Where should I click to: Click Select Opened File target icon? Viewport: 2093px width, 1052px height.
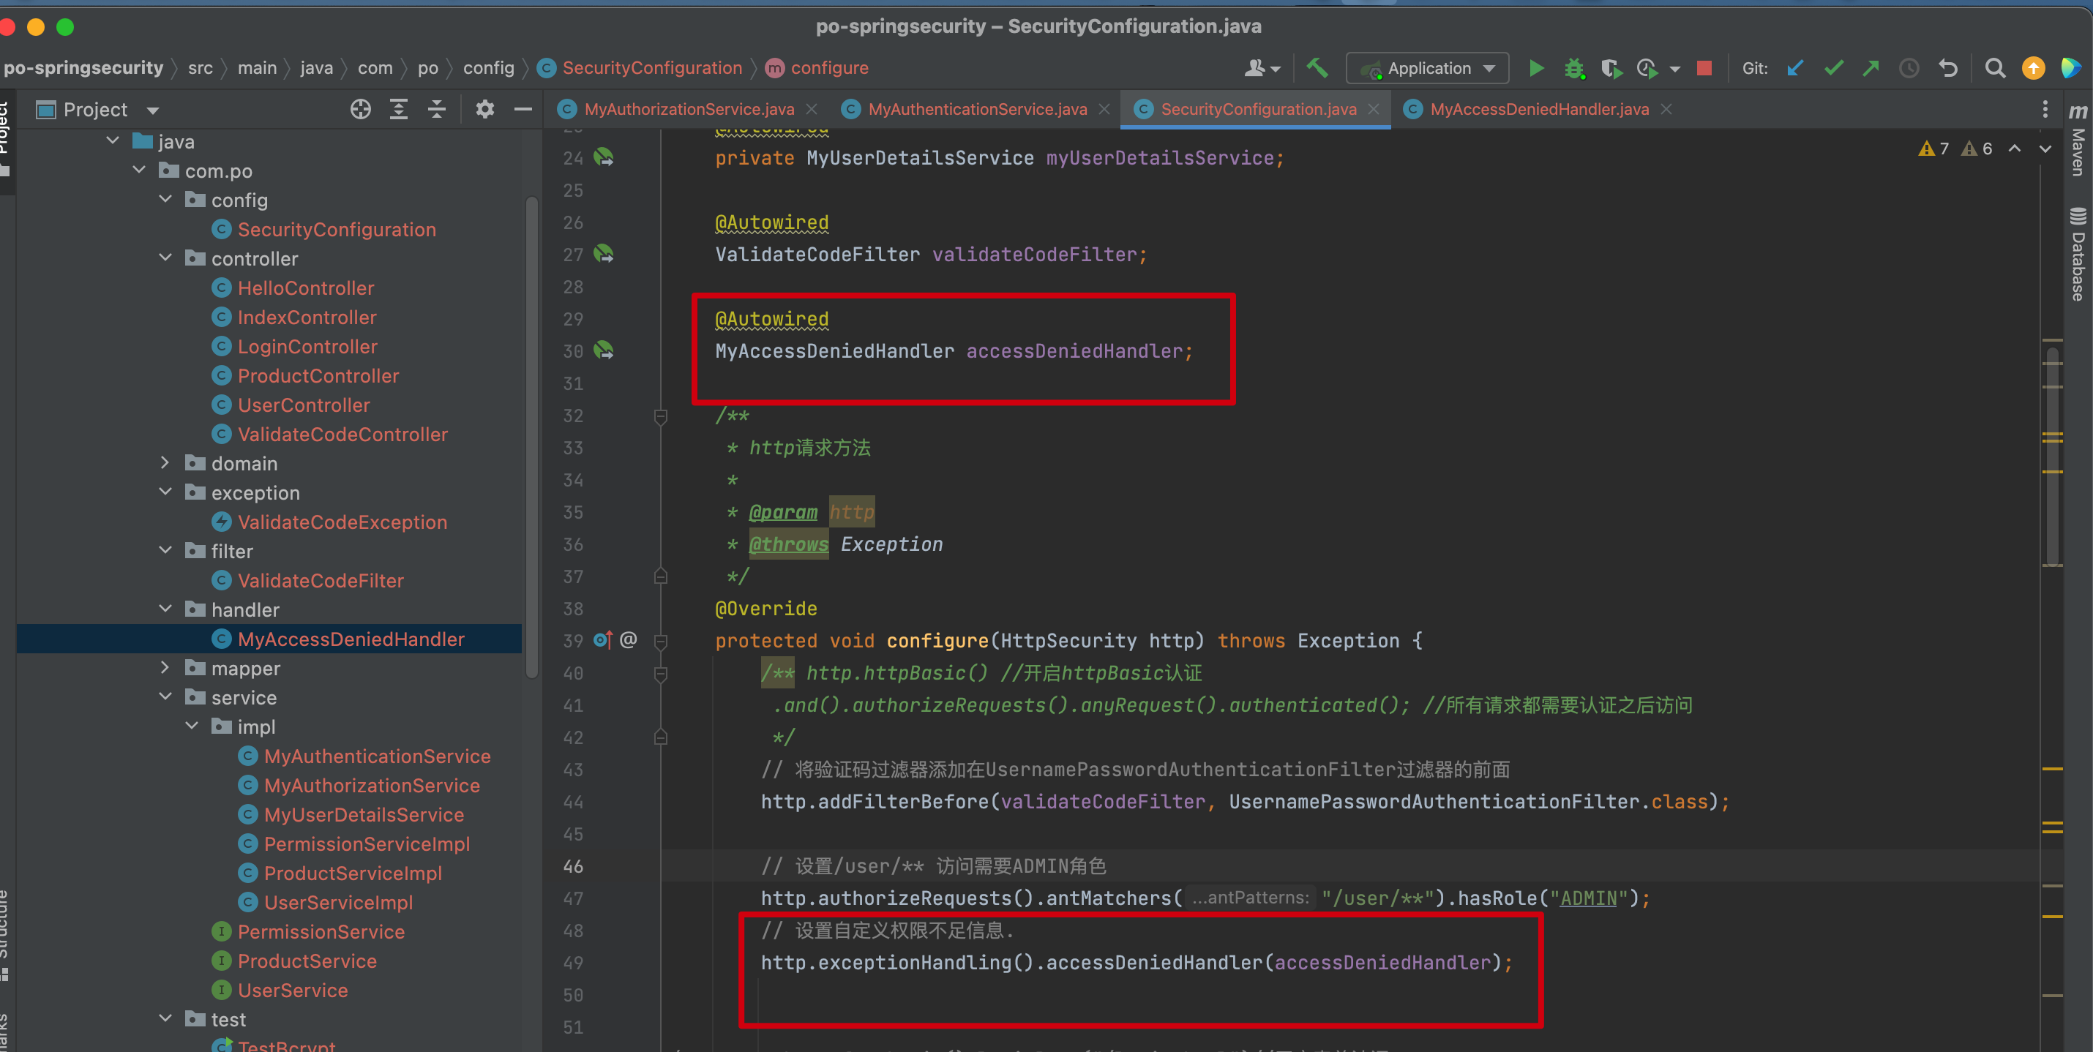(x=360, y=109)
